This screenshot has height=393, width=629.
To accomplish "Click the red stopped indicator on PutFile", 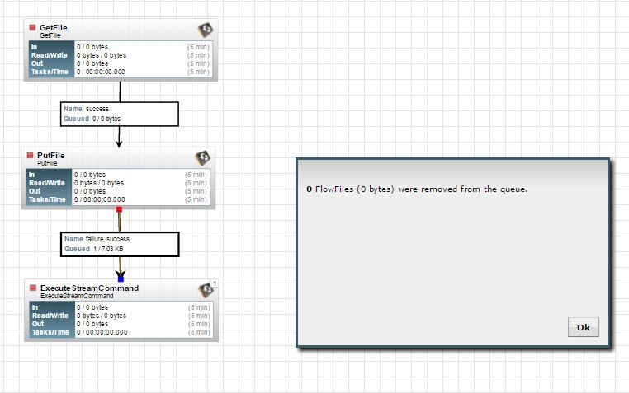I will point(30,155).
